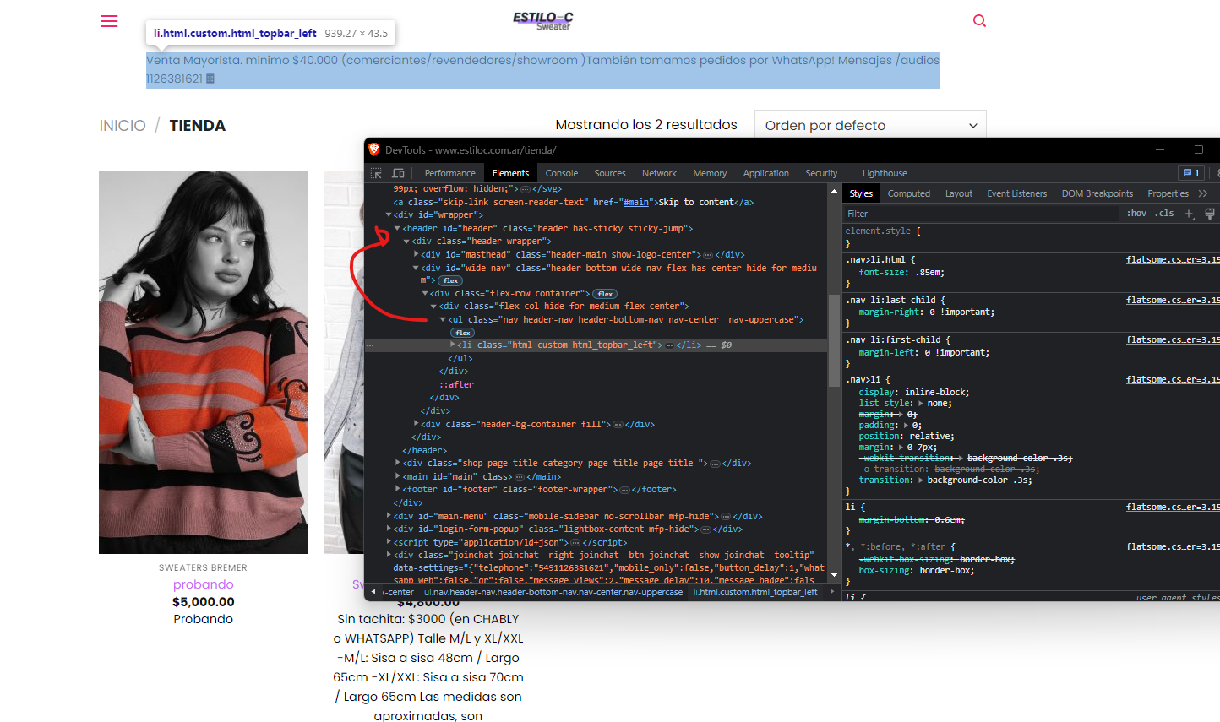Image resolution: width=1220 pixels, height=722 pixels.
Task: Click the Filter input in Styles pane
Action: (x=980, y=214)
